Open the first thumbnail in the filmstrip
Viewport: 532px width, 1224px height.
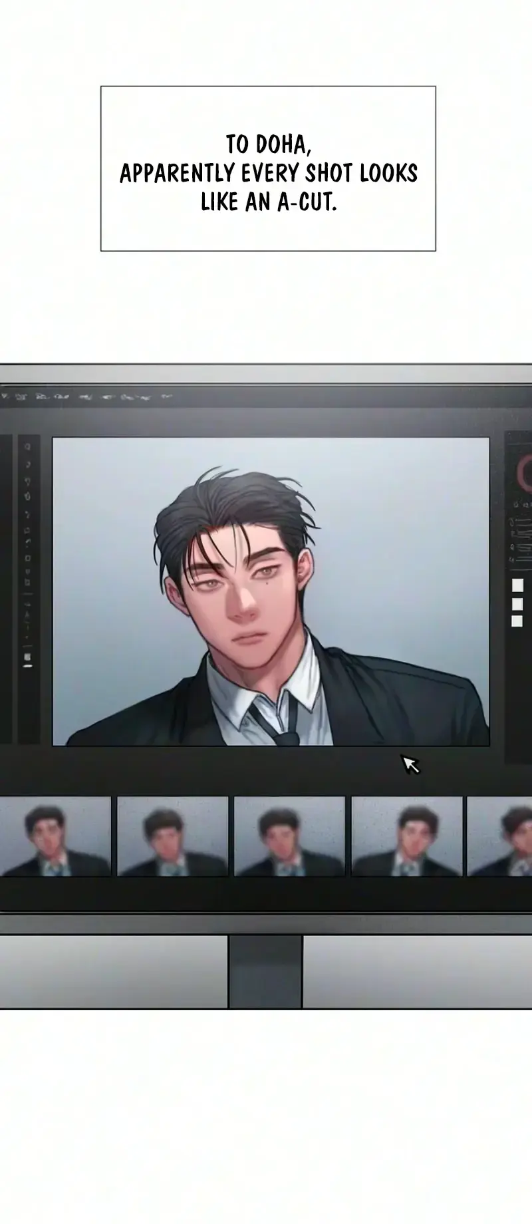[55, 836]
